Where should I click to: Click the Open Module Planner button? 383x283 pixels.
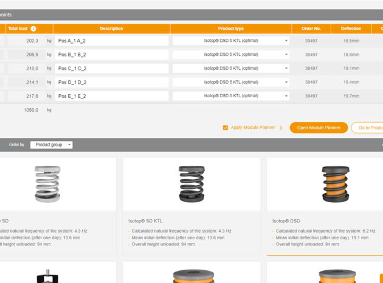tap(319, 128)
